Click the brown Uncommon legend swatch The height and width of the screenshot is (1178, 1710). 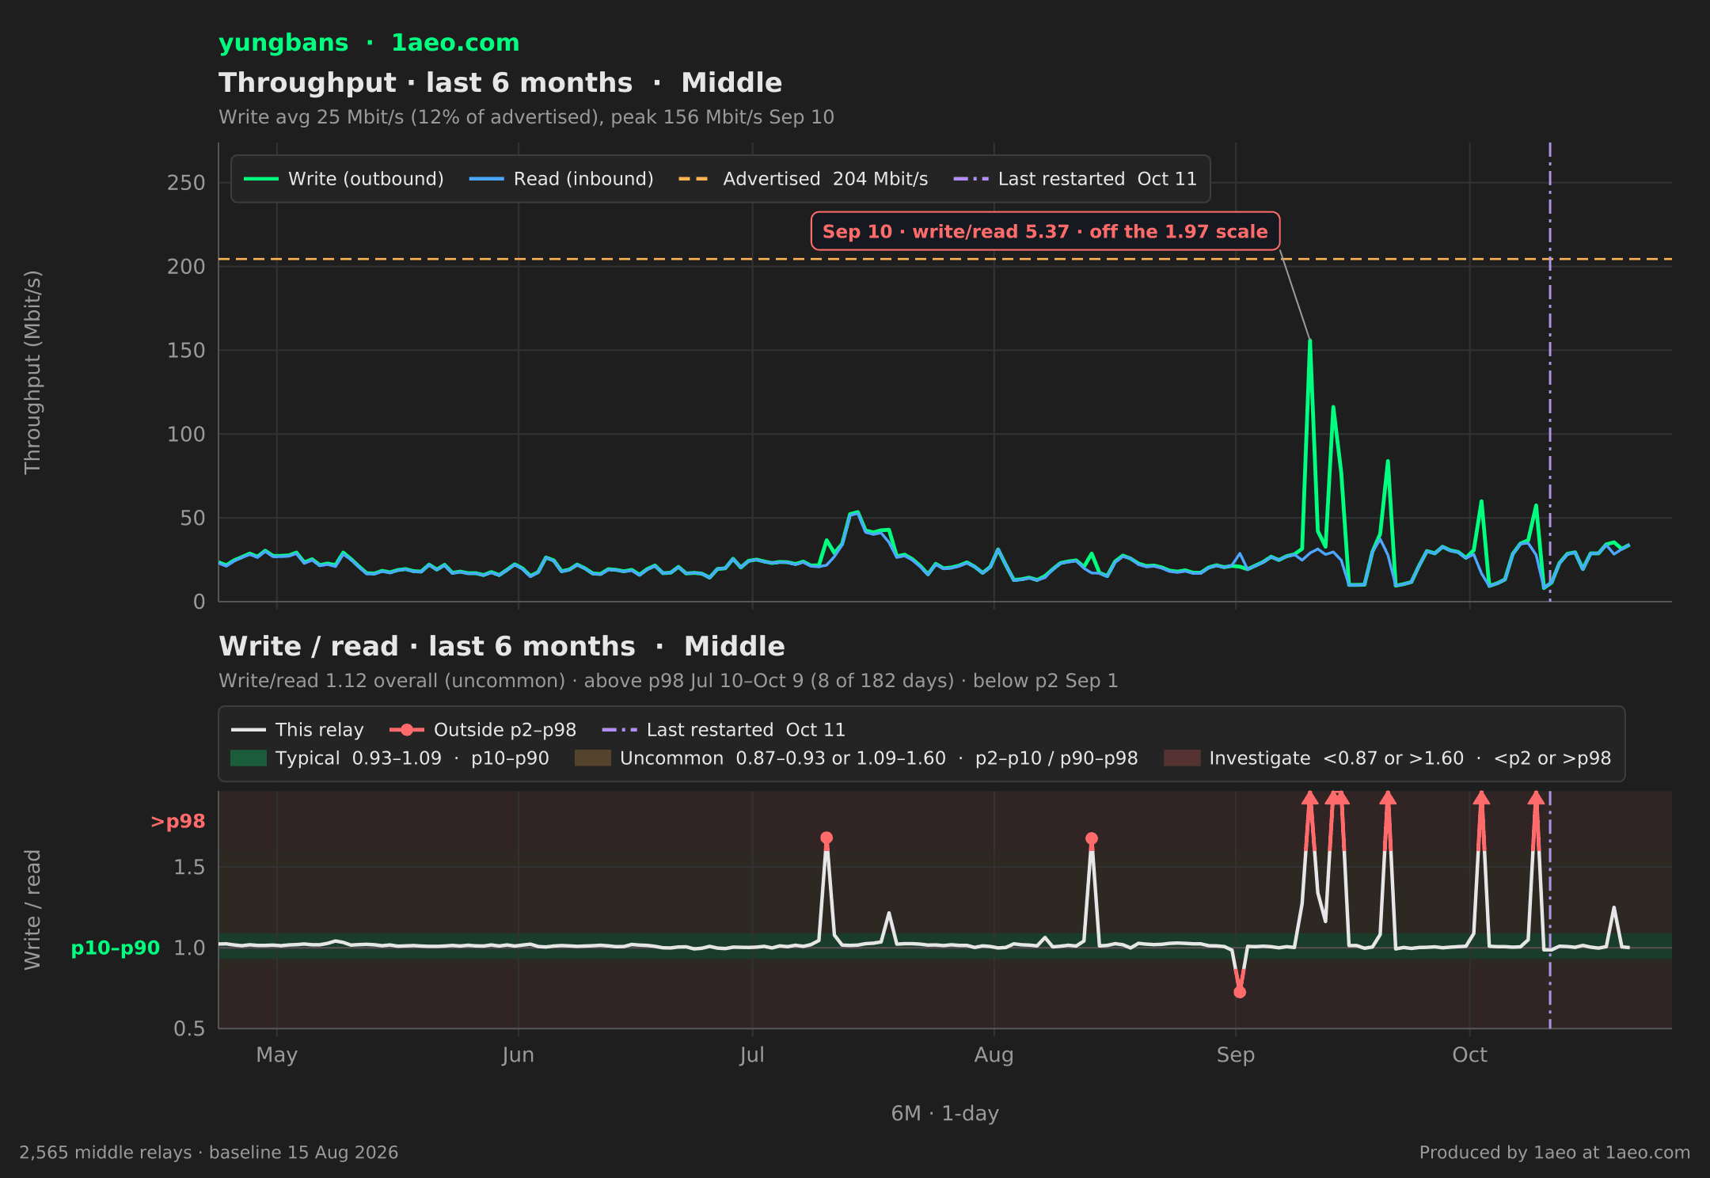pos(593,758)
